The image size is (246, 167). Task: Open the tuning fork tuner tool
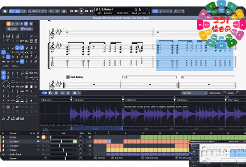176,11
